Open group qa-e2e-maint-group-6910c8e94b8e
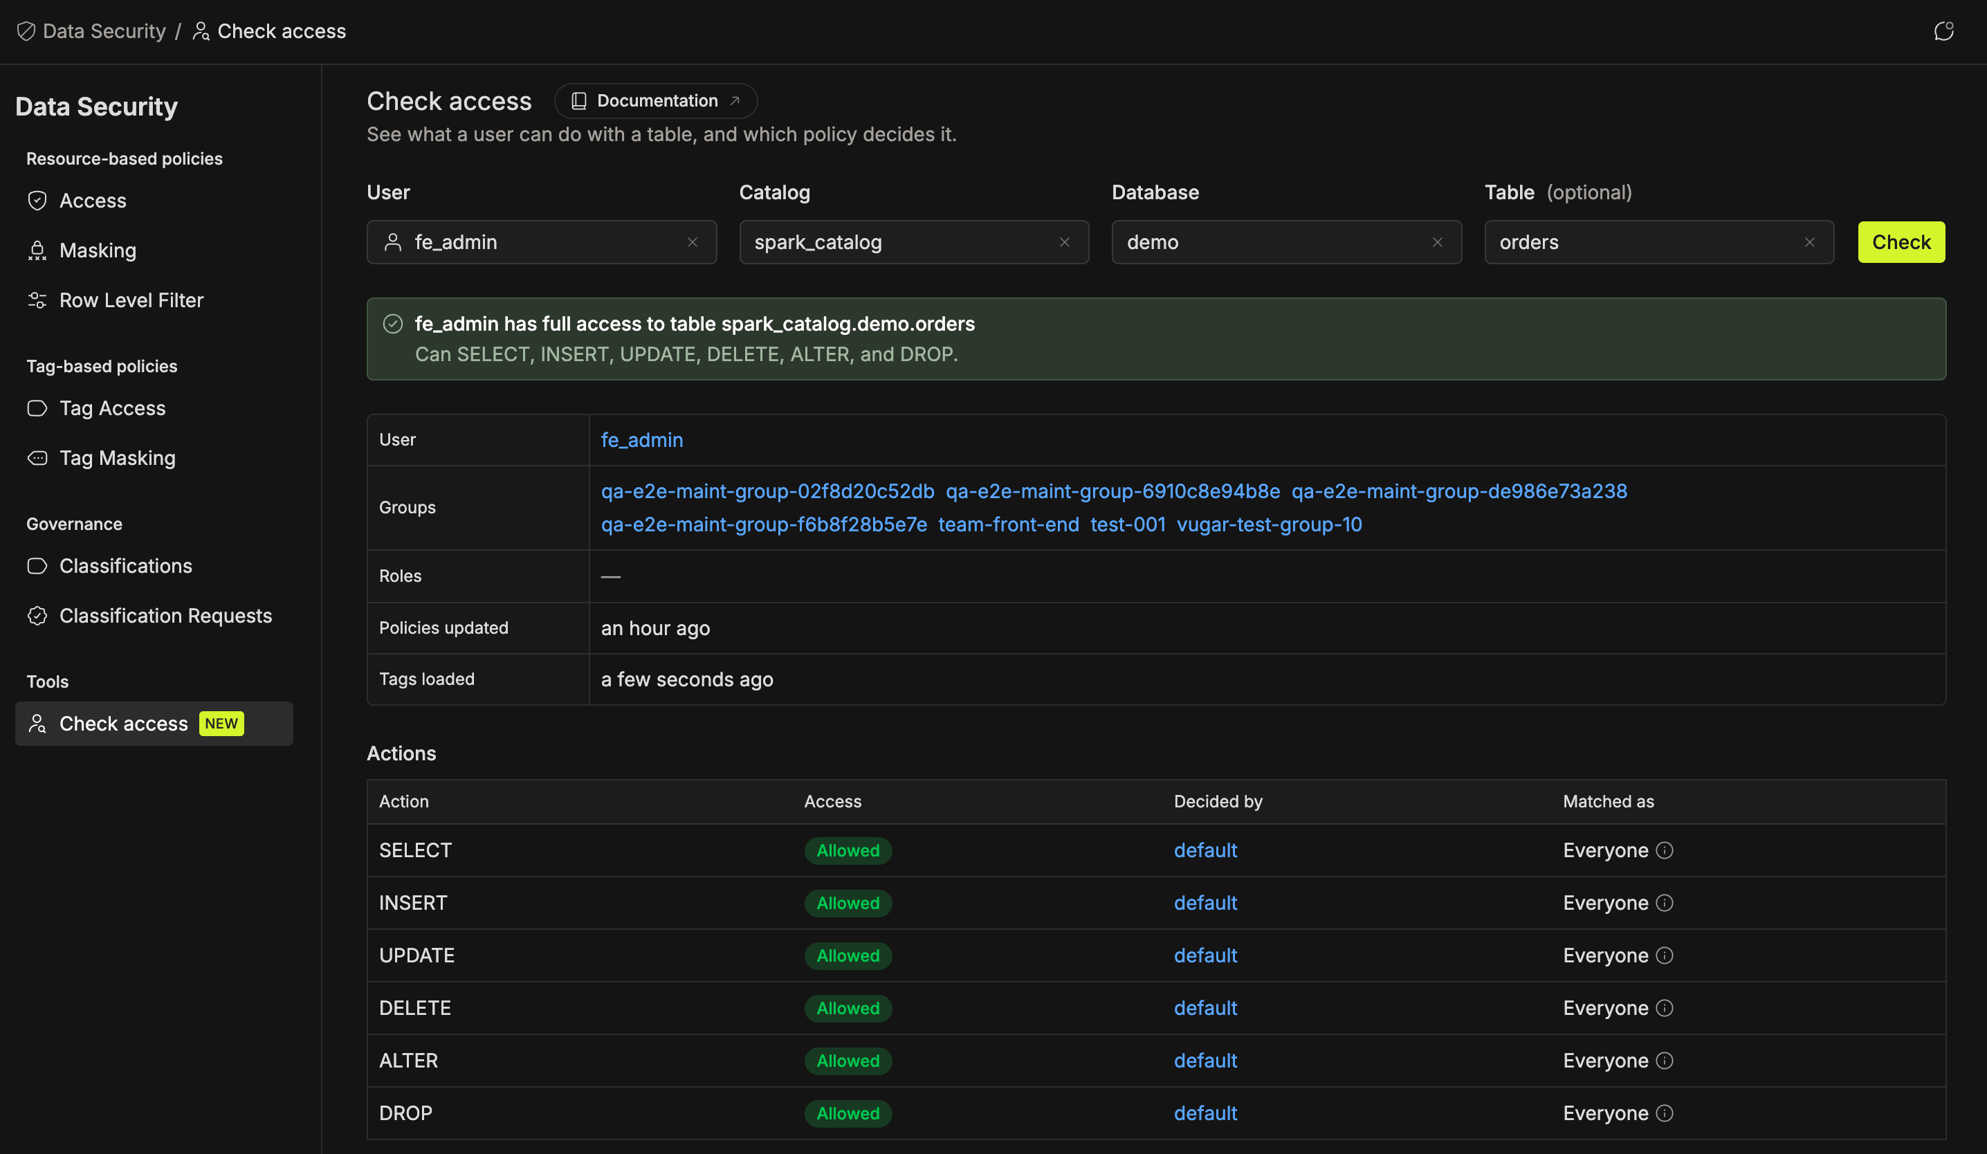 1112,491
